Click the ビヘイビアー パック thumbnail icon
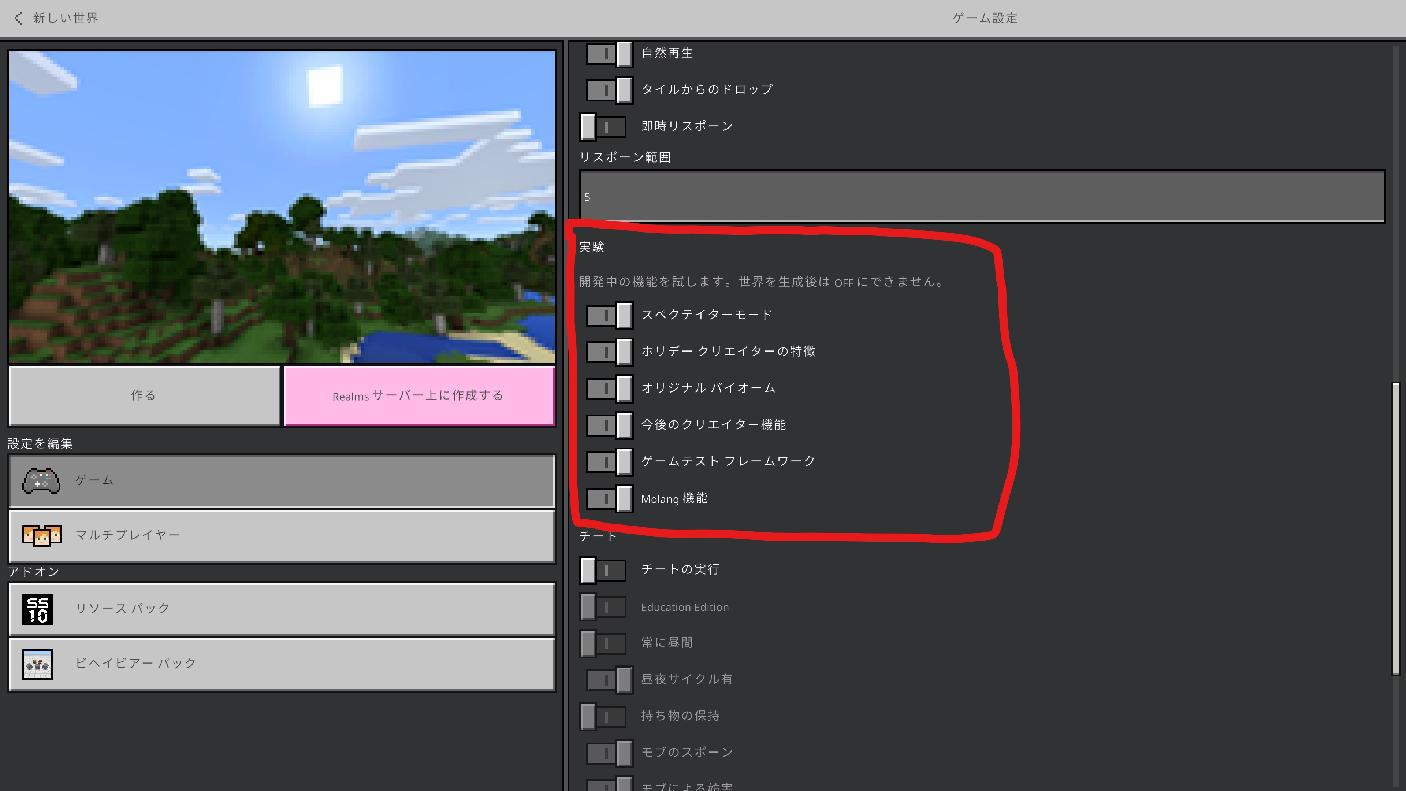This screenshot has height=791, width=1406. tap(37, 664)
